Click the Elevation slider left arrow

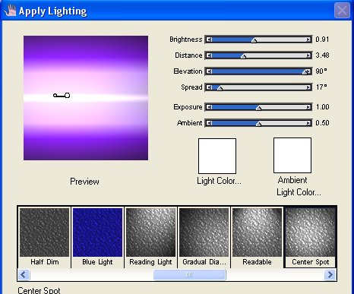[209, 71]
